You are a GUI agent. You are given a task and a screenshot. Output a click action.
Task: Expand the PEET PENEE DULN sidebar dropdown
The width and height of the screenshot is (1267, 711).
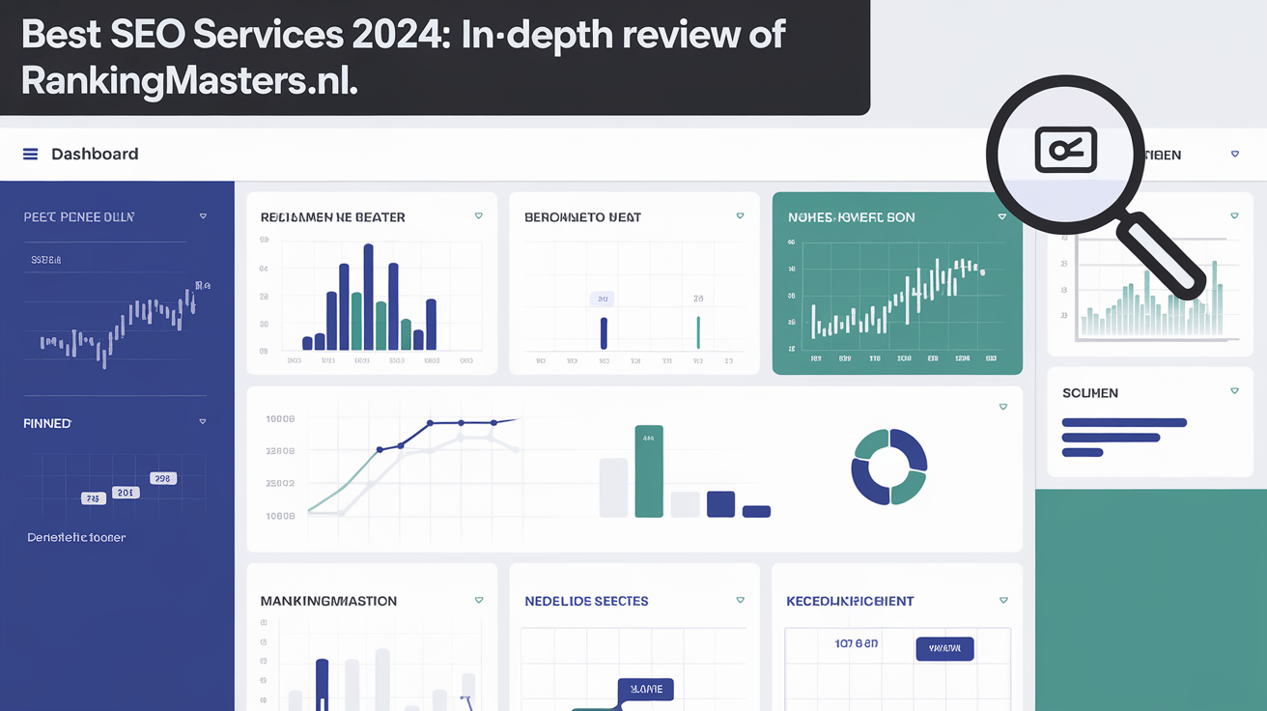(x=203, y=217)
